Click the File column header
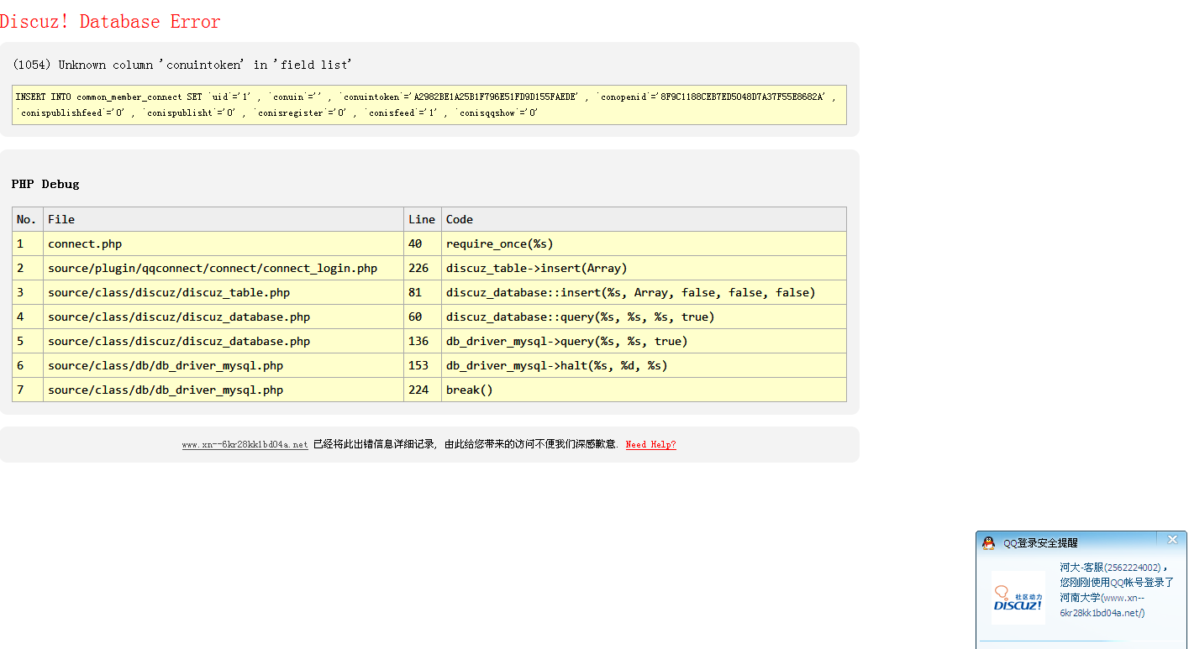 coord(224,219)
